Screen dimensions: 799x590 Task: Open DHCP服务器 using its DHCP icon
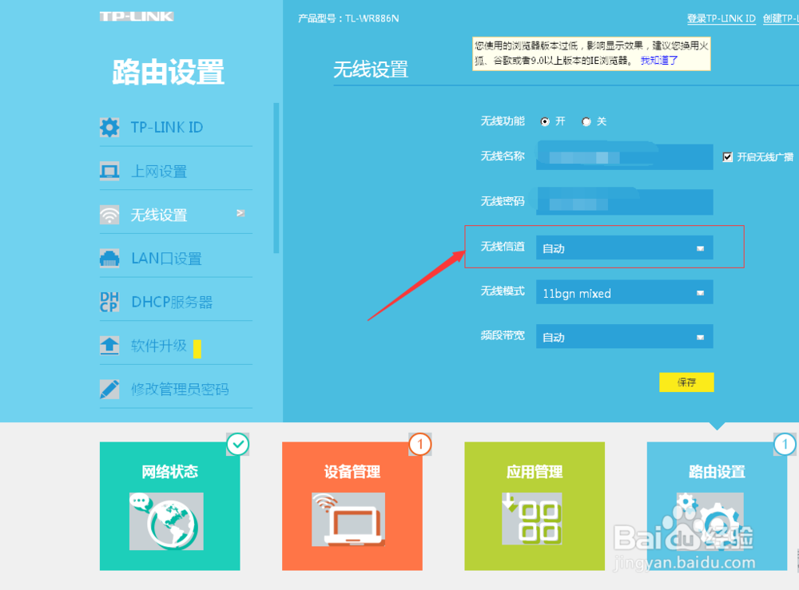click(109, 301)
